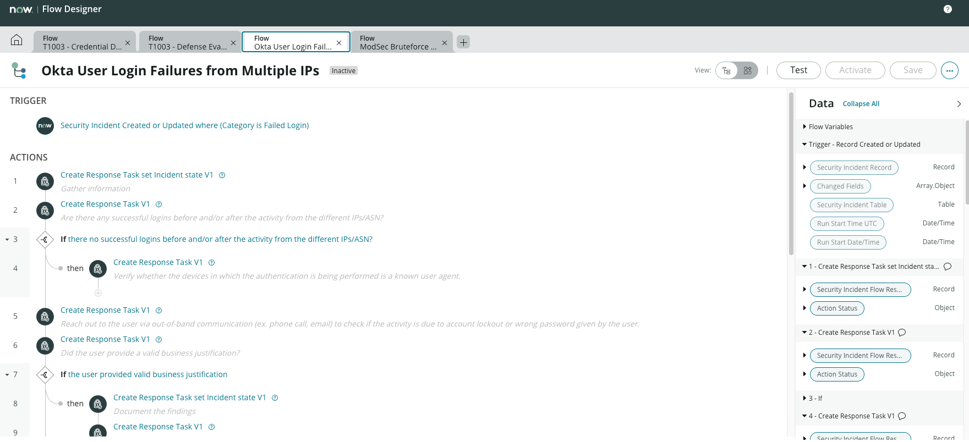Show info for action 4 Create Response Task
Screen dimensions: 969x442
click(x=212, y=263)
